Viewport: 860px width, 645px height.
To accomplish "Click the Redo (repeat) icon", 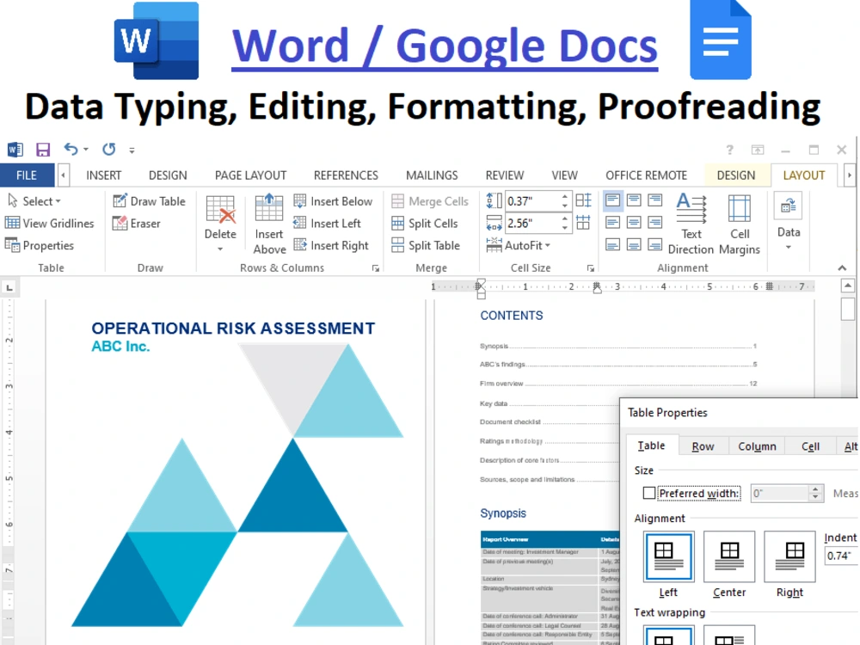I will click(x=108, y=149).
